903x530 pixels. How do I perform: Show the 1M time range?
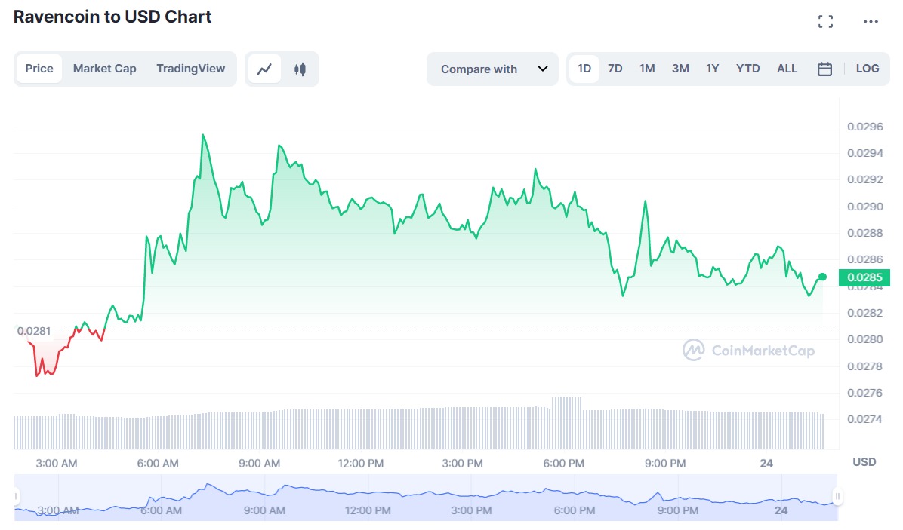point(647,69)
